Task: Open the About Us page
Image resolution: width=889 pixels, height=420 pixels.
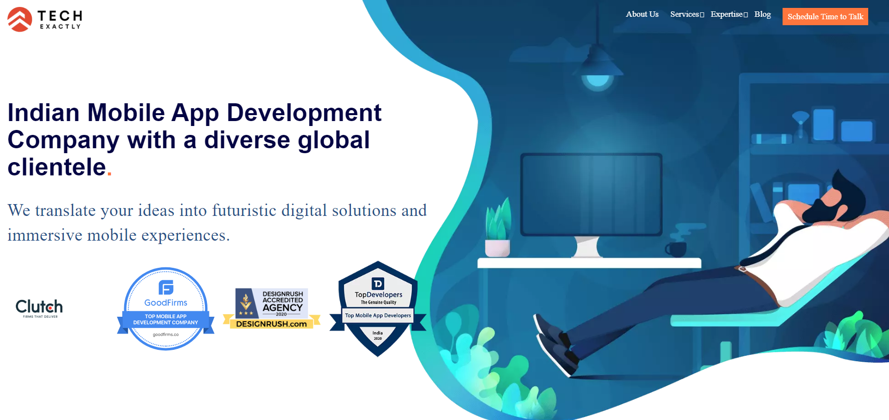Action: coord(642,14)
